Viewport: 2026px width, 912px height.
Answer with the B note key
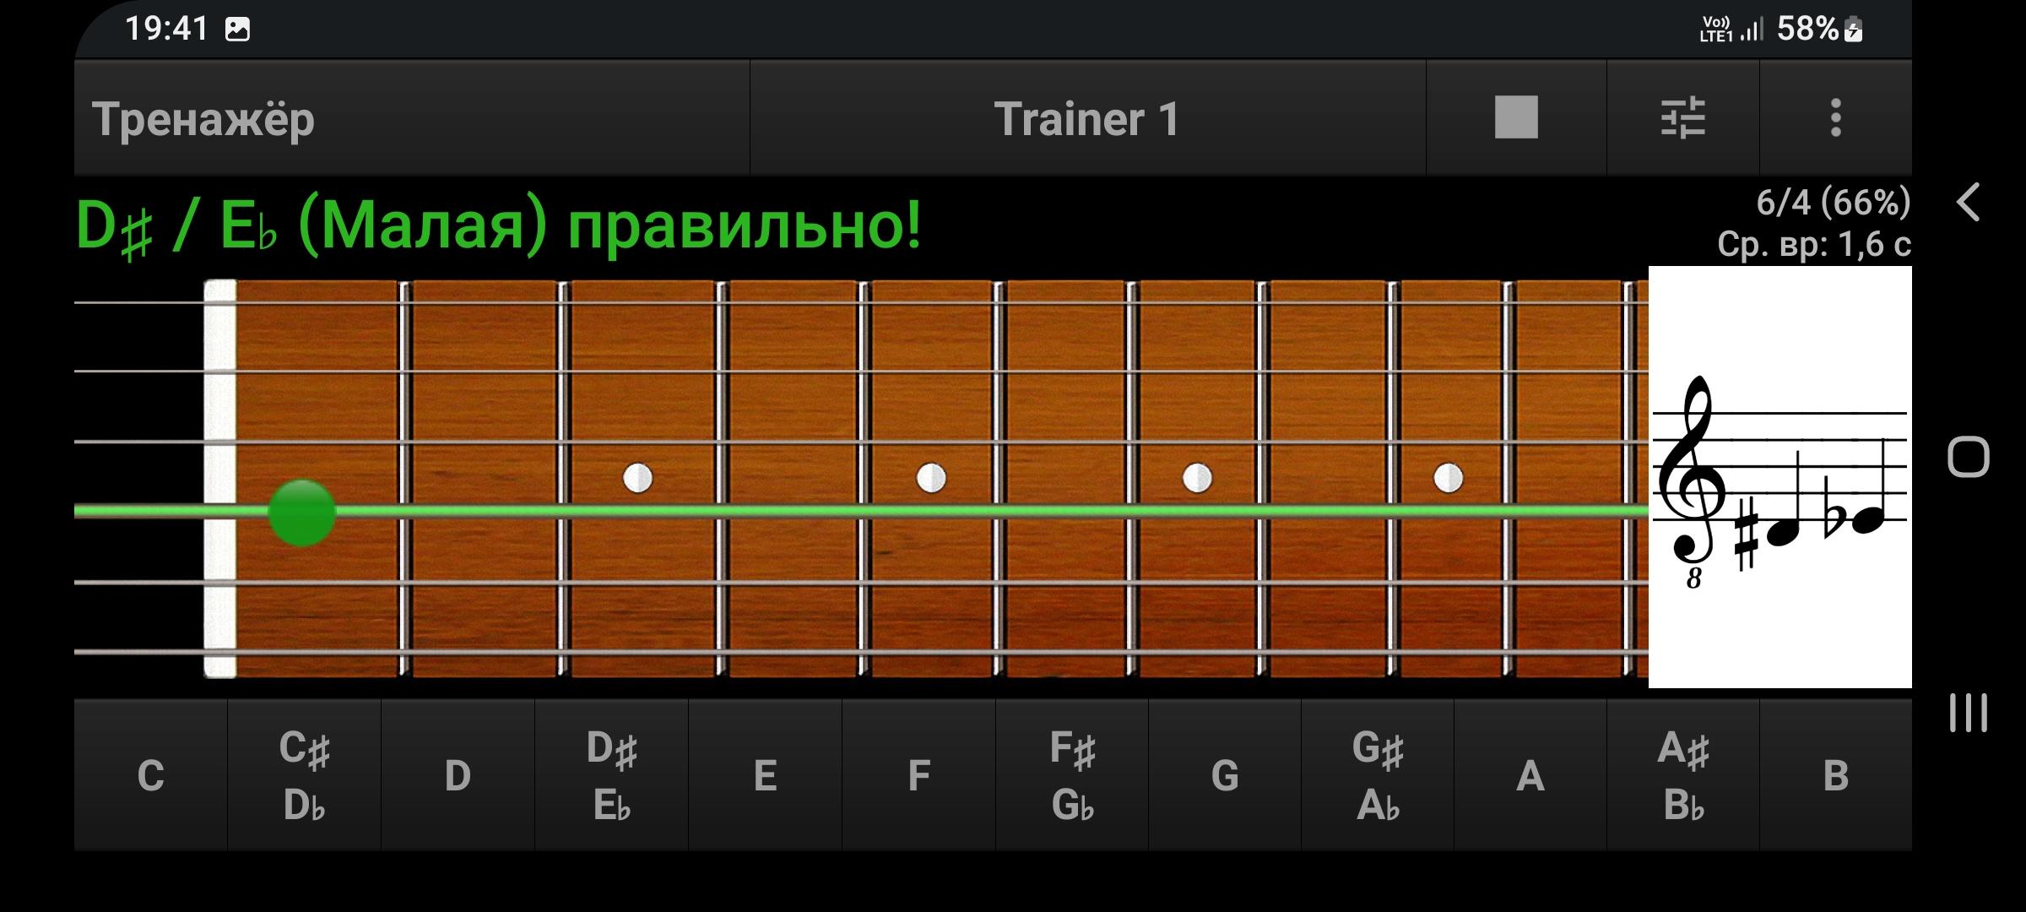tap(1836, 775)
